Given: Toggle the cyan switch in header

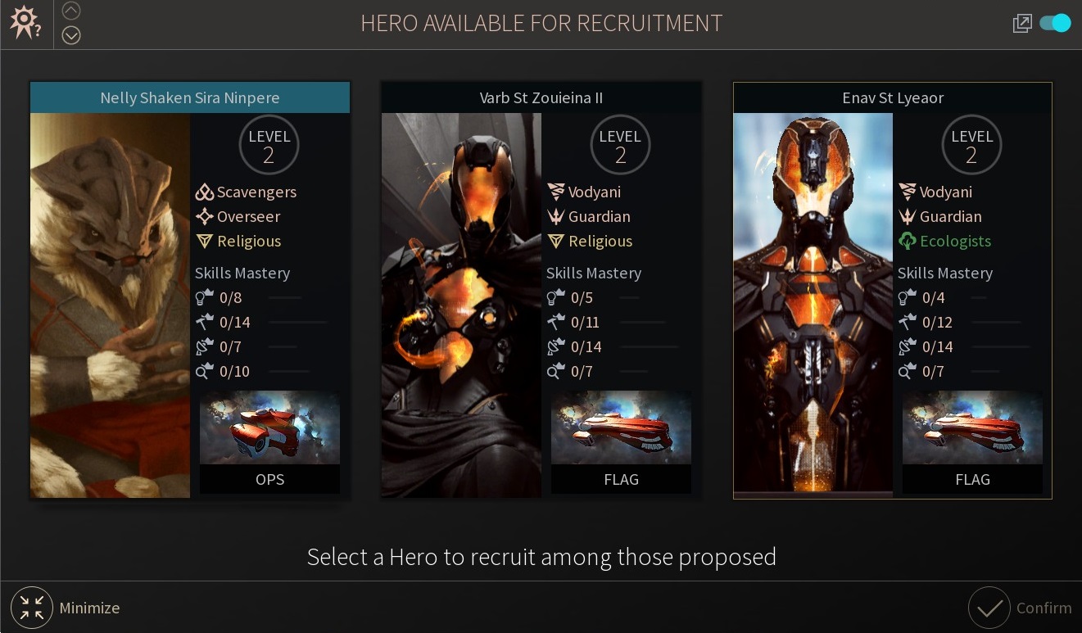Looking at the screenshot, I should coord(1055,23).
